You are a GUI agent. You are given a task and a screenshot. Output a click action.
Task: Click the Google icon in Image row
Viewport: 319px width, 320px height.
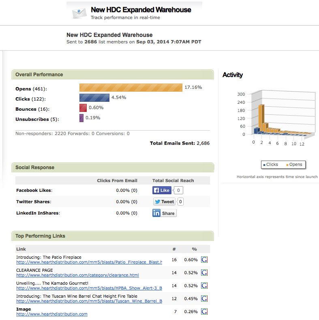(x=204, y=311)
